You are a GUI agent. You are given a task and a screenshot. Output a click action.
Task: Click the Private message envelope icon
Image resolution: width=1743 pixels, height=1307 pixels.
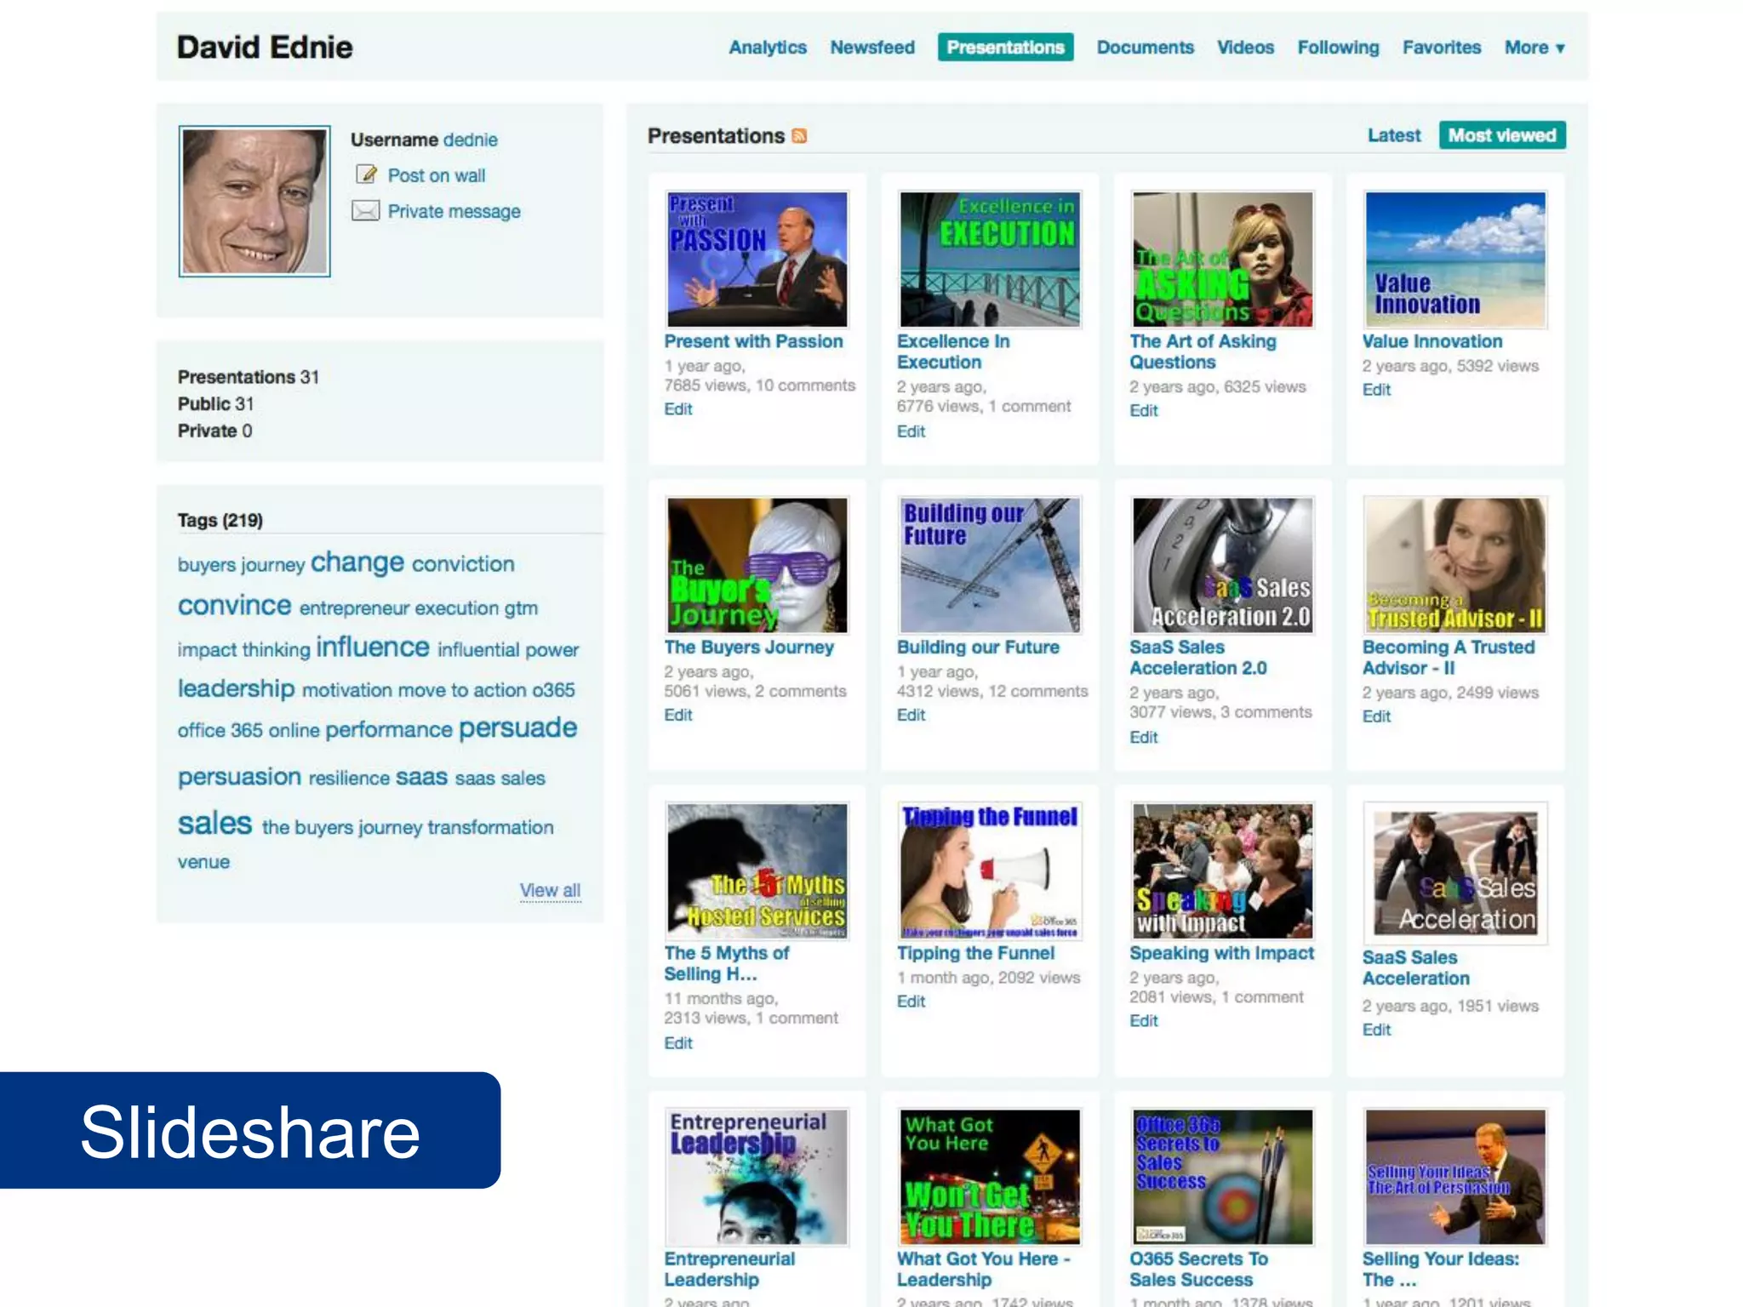click(366, 211)
